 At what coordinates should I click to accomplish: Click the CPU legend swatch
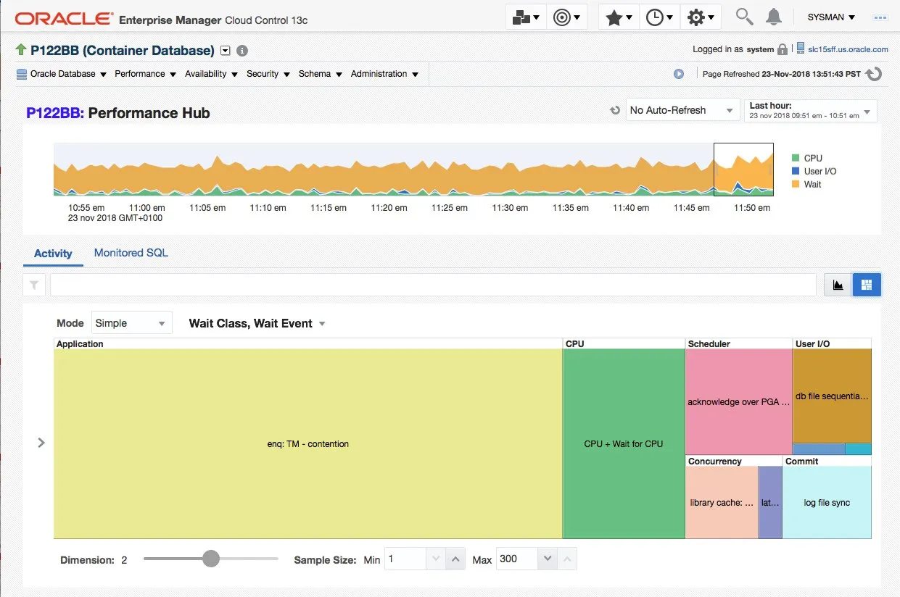click(x=796, y=158)
